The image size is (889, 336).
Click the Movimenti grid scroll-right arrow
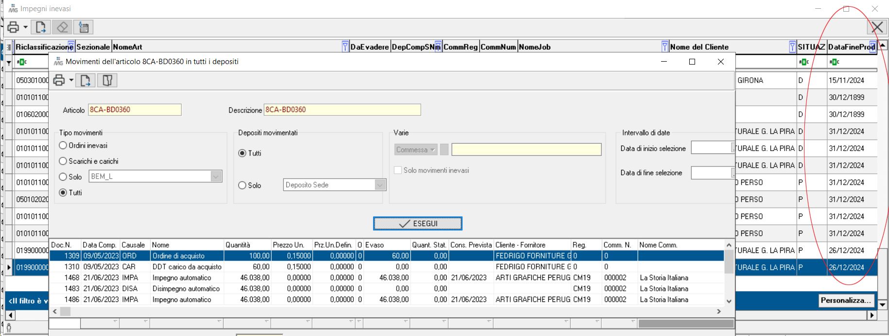(719, 311)
